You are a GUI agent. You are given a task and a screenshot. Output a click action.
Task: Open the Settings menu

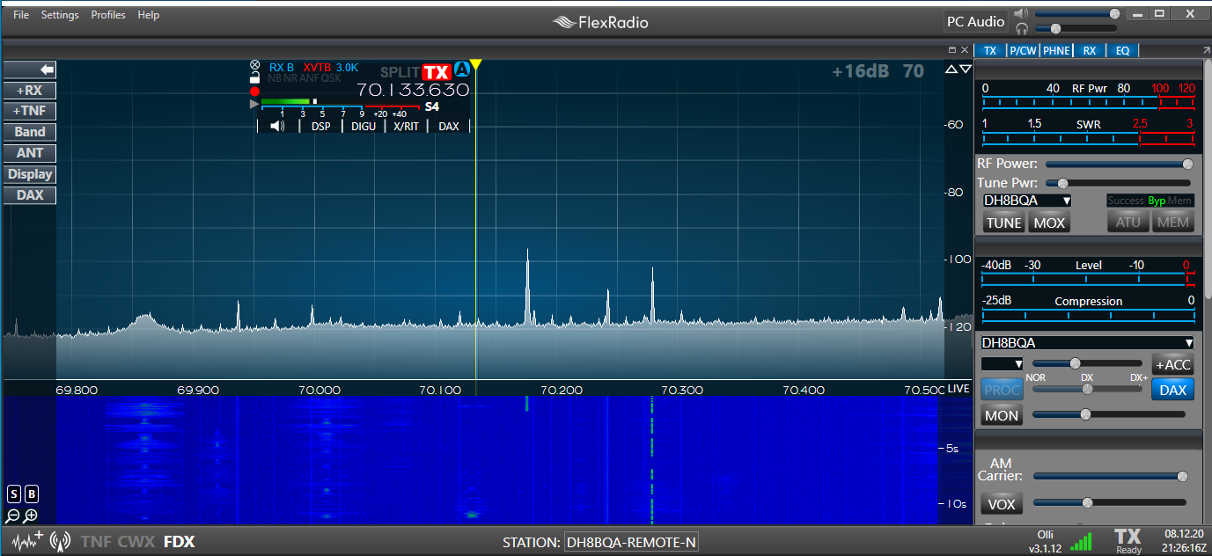click(x=60, y=15)
